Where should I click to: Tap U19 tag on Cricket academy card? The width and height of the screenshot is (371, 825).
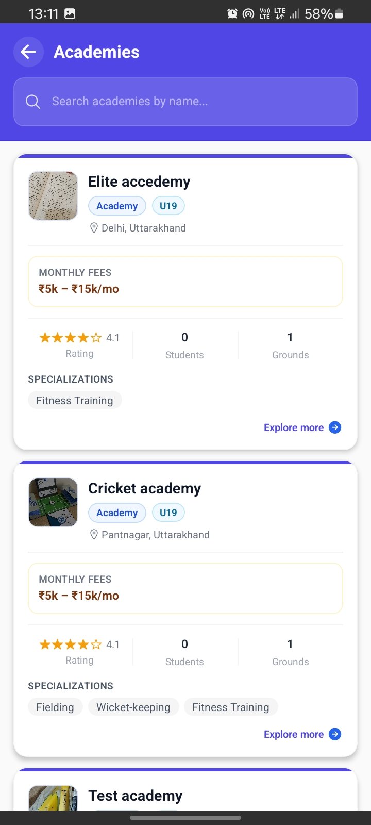168,513
